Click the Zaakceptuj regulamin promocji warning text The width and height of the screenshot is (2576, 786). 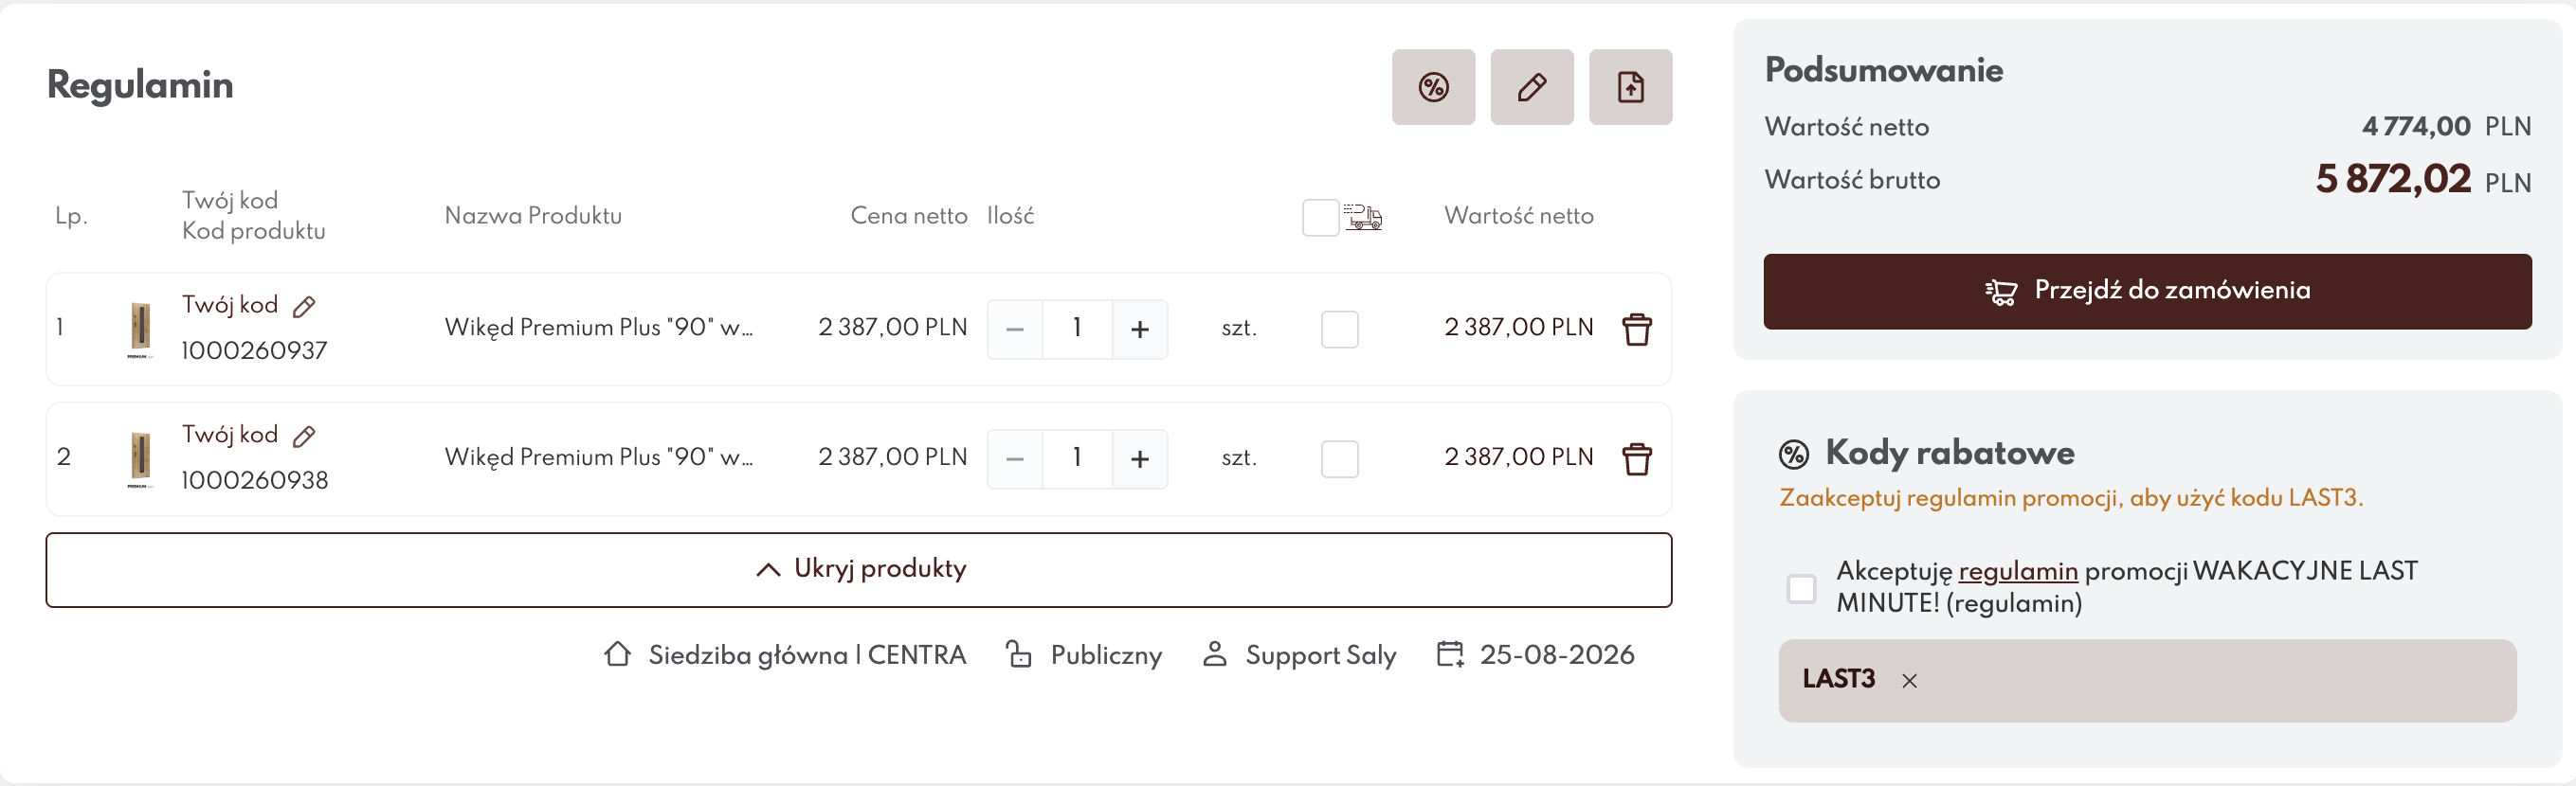(x=2071, y=498)
